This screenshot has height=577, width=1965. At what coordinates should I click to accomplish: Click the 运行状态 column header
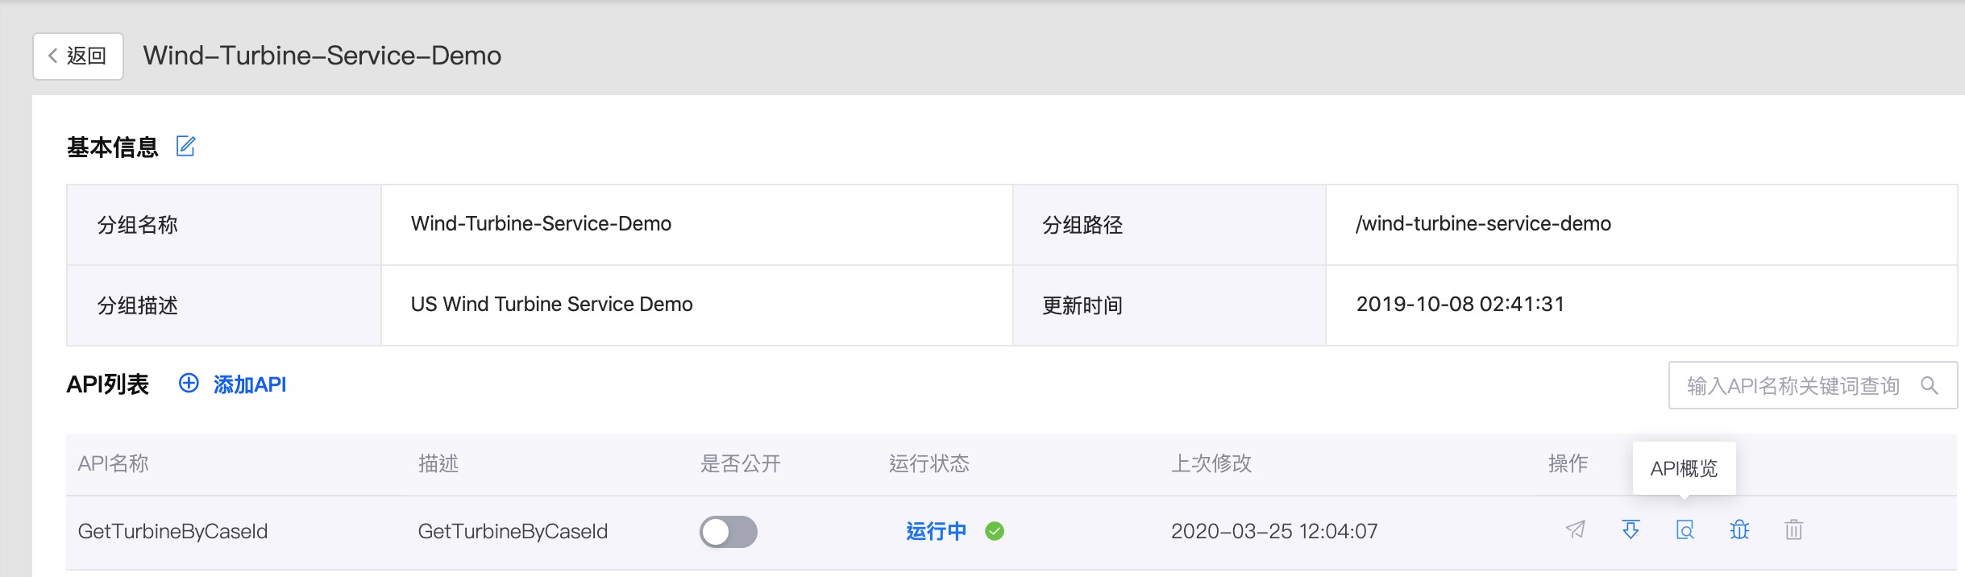[x=928, y=463]
